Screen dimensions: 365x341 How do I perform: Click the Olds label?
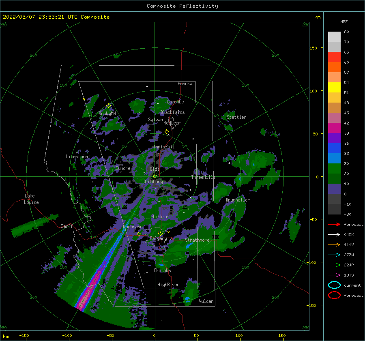click(155, 169)
